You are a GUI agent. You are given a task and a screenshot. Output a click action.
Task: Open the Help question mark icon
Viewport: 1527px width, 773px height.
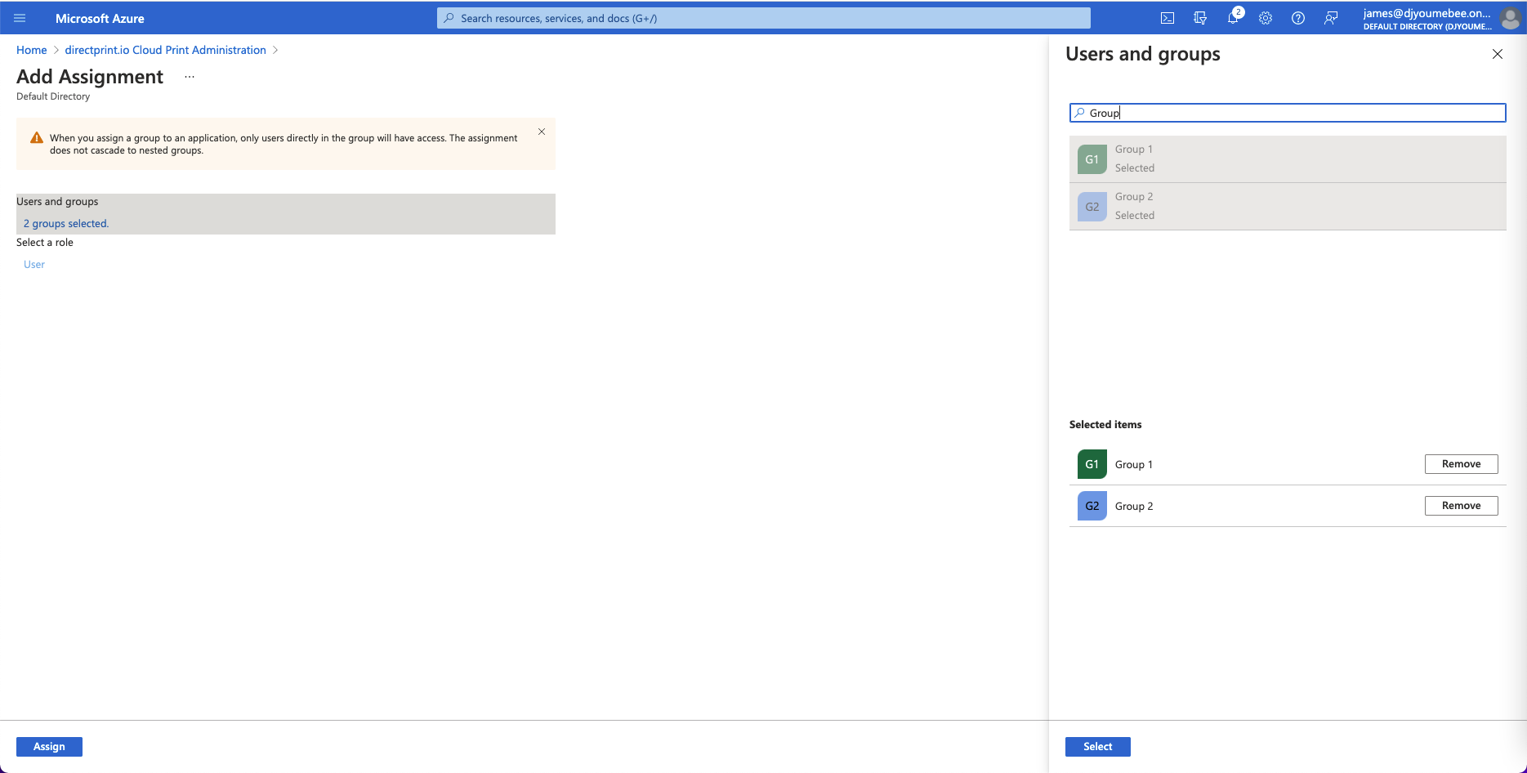tap(1298, 18)
